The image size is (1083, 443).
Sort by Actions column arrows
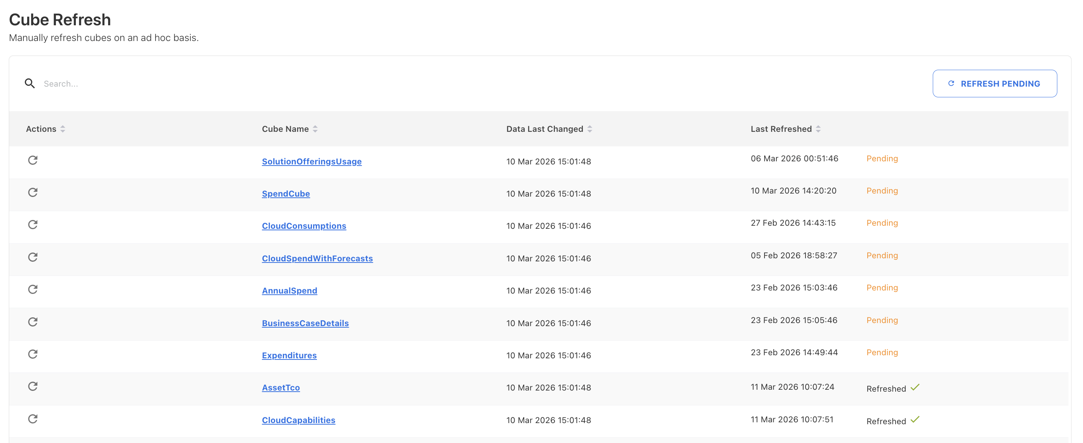coord(62,129)
